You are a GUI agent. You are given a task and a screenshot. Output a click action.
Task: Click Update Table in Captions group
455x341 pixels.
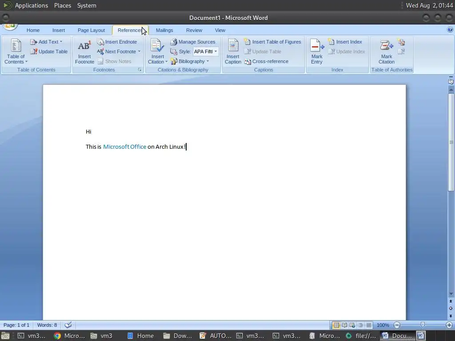[x=263, y=52]
